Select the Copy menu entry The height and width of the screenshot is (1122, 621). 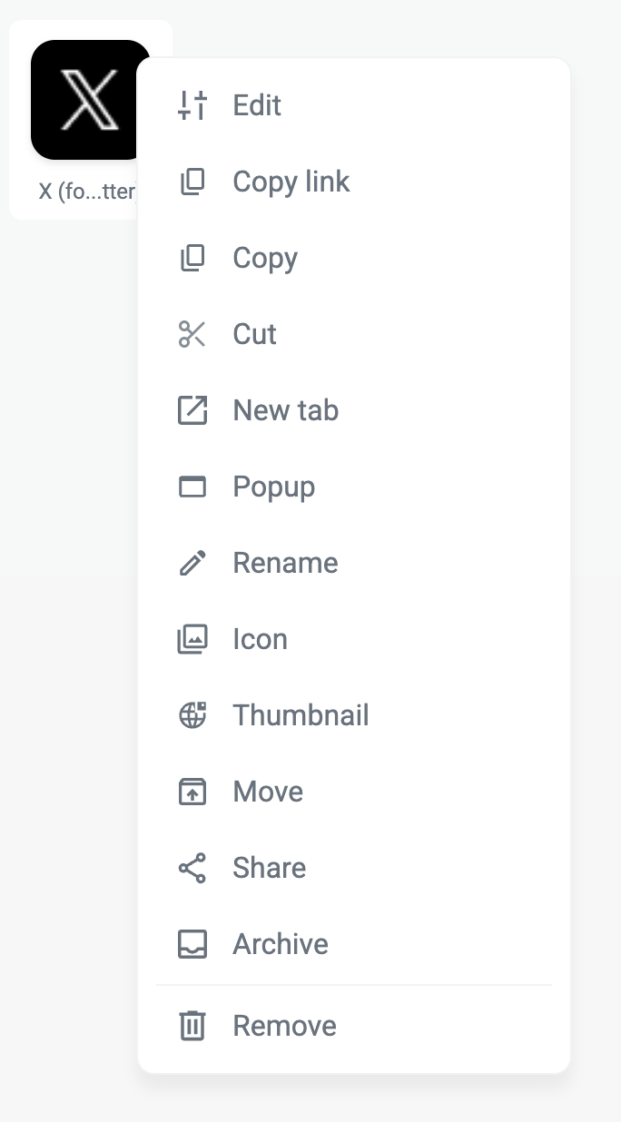265,259
